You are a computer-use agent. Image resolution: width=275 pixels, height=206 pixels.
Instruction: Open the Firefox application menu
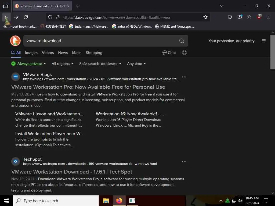tap(269, 17)
